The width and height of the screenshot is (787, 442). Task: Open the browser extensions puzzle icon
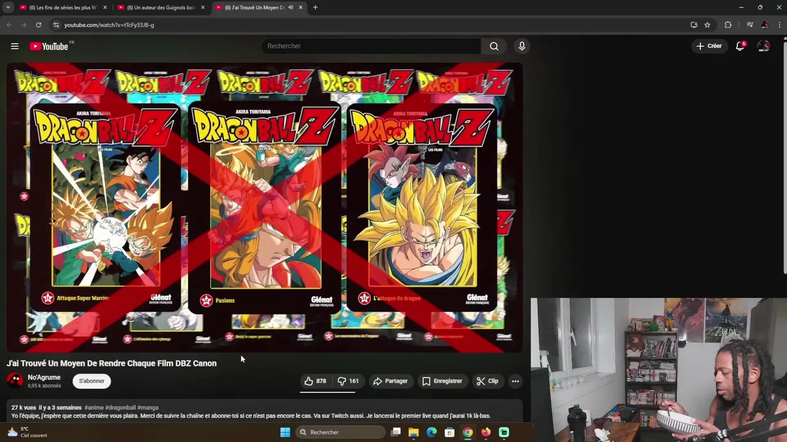(728, 25)
